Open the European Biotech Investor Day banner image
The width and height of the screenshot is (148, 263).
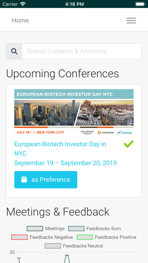[74, 112]
